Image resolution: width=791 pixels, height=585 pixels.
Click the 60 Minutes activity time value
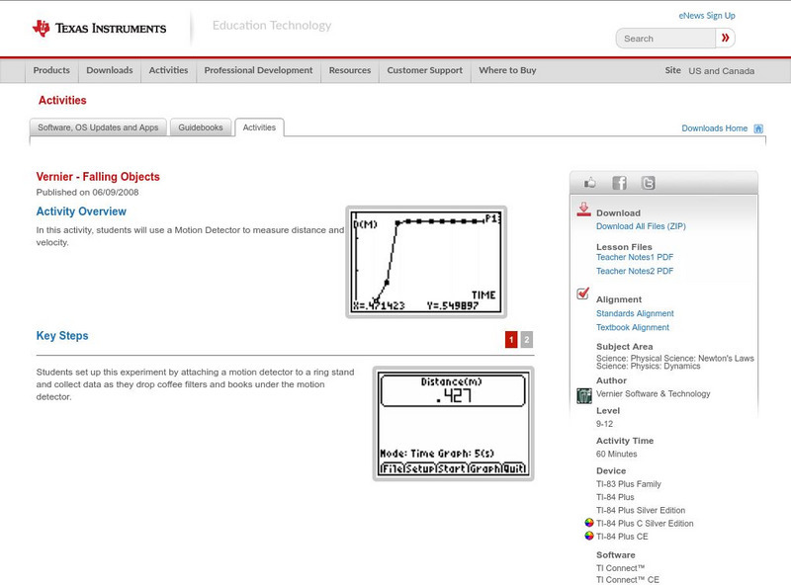point(616,454)
